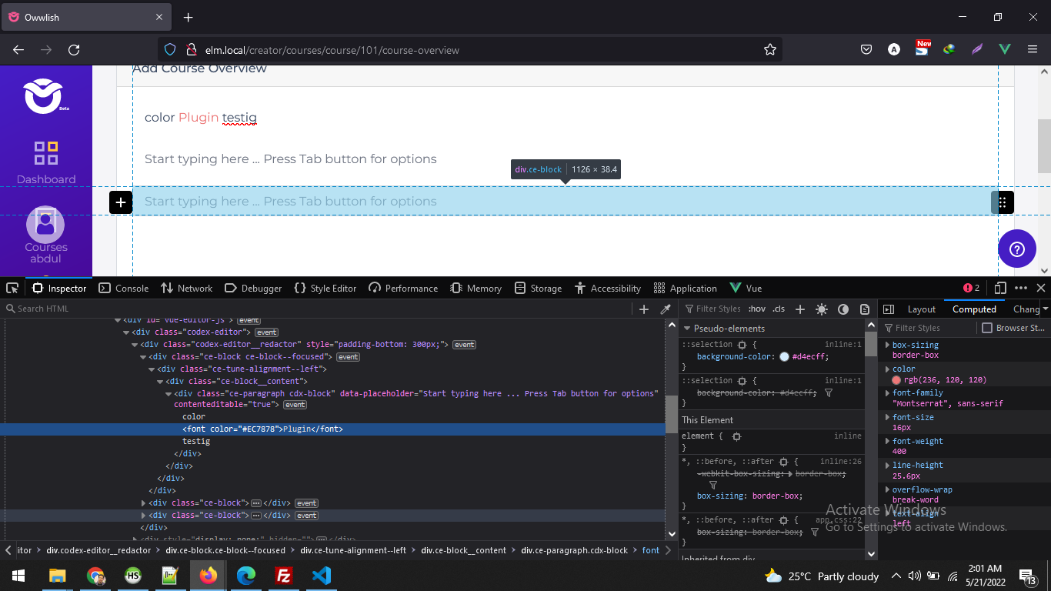Click the eyedropper color-grab icon
The width and height of the screenshot is (1051, 591).
coord(666,309)
